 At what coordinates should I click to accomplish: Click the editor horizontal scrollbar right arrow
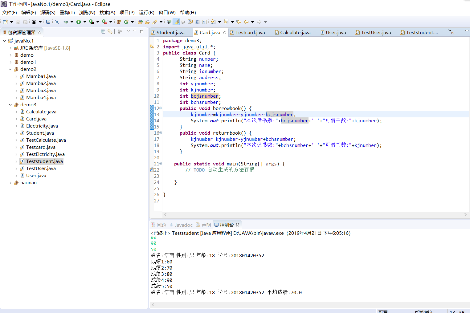(x=465, y=214)
